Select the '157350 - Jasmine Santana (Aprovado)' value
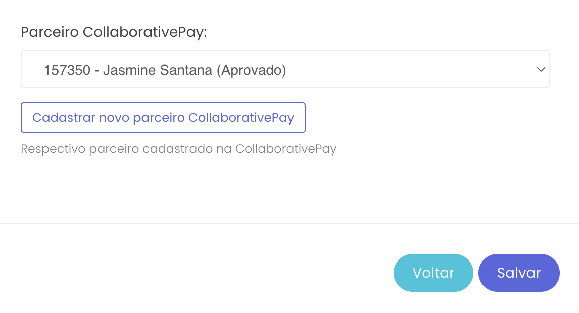Screen dimensions: 579x313 [165, 70]
